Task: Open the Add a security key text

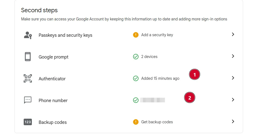Action: click(x=157, y=35)
